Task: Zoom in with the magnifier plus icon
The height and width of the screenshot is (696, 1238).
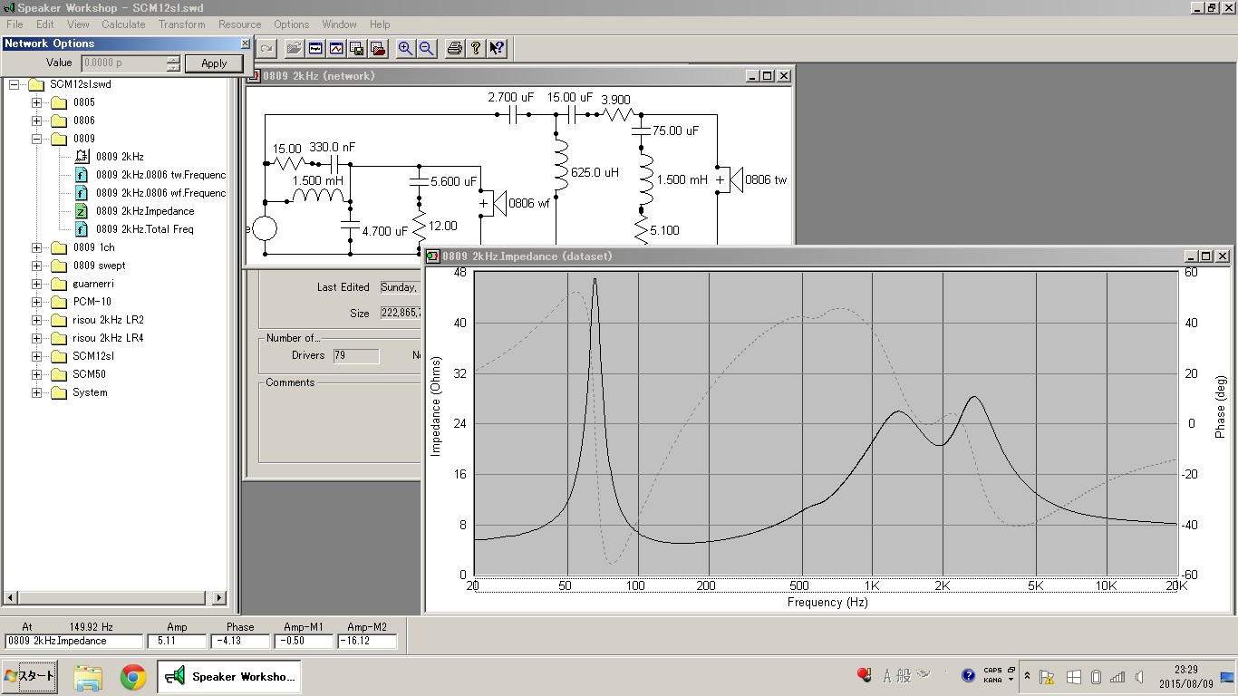Action: [405, 49]
